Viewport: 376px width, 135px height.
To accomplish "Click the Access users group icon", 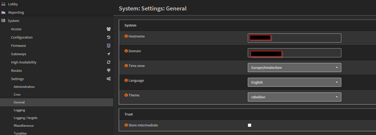I will [x=109, y=29].
